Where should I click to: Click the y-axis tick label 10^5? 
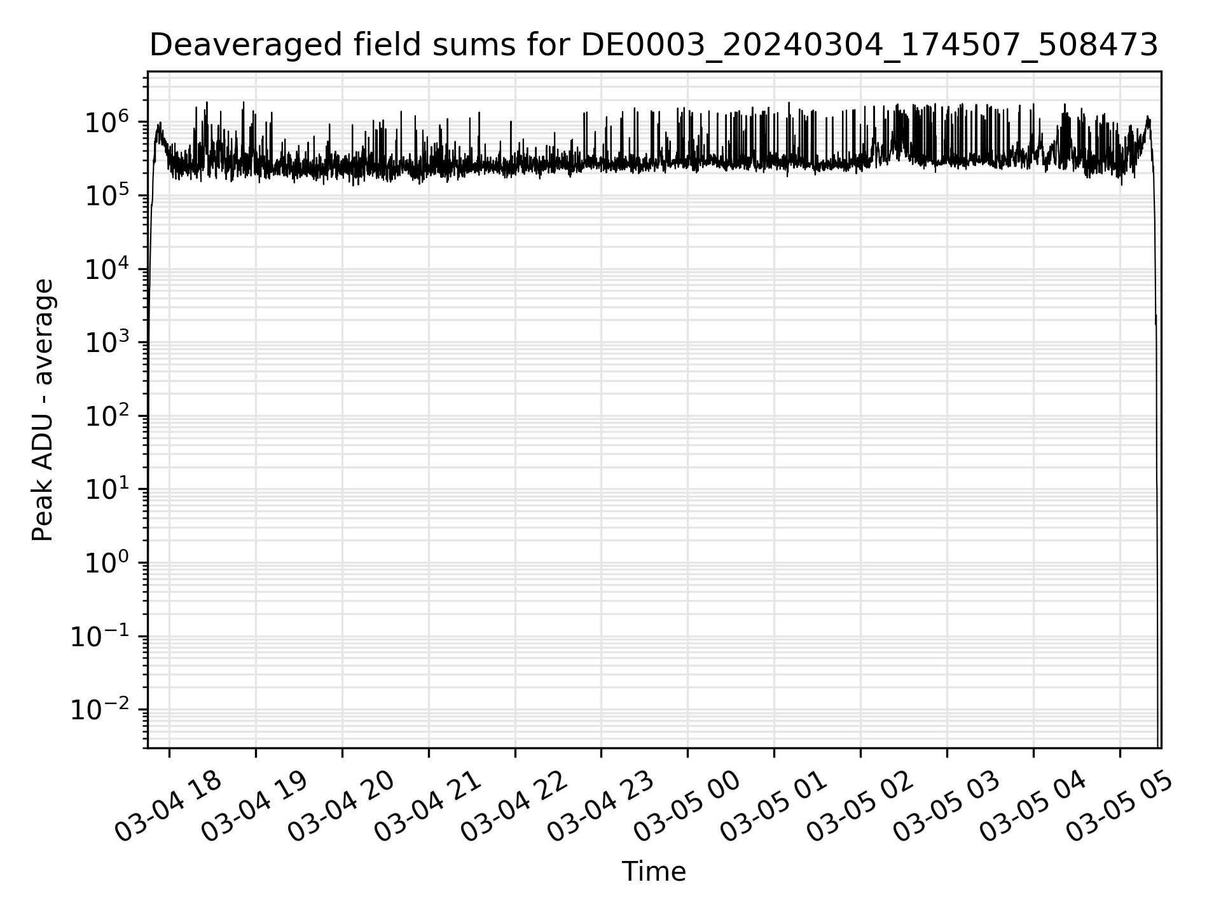107,195
